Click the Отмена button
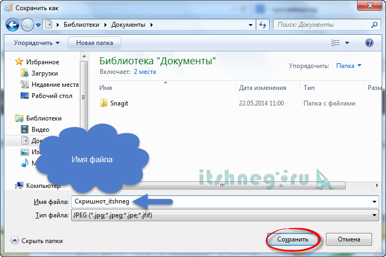Image resolution: width=386 pixels, height=257 pixels. point(348,239)
